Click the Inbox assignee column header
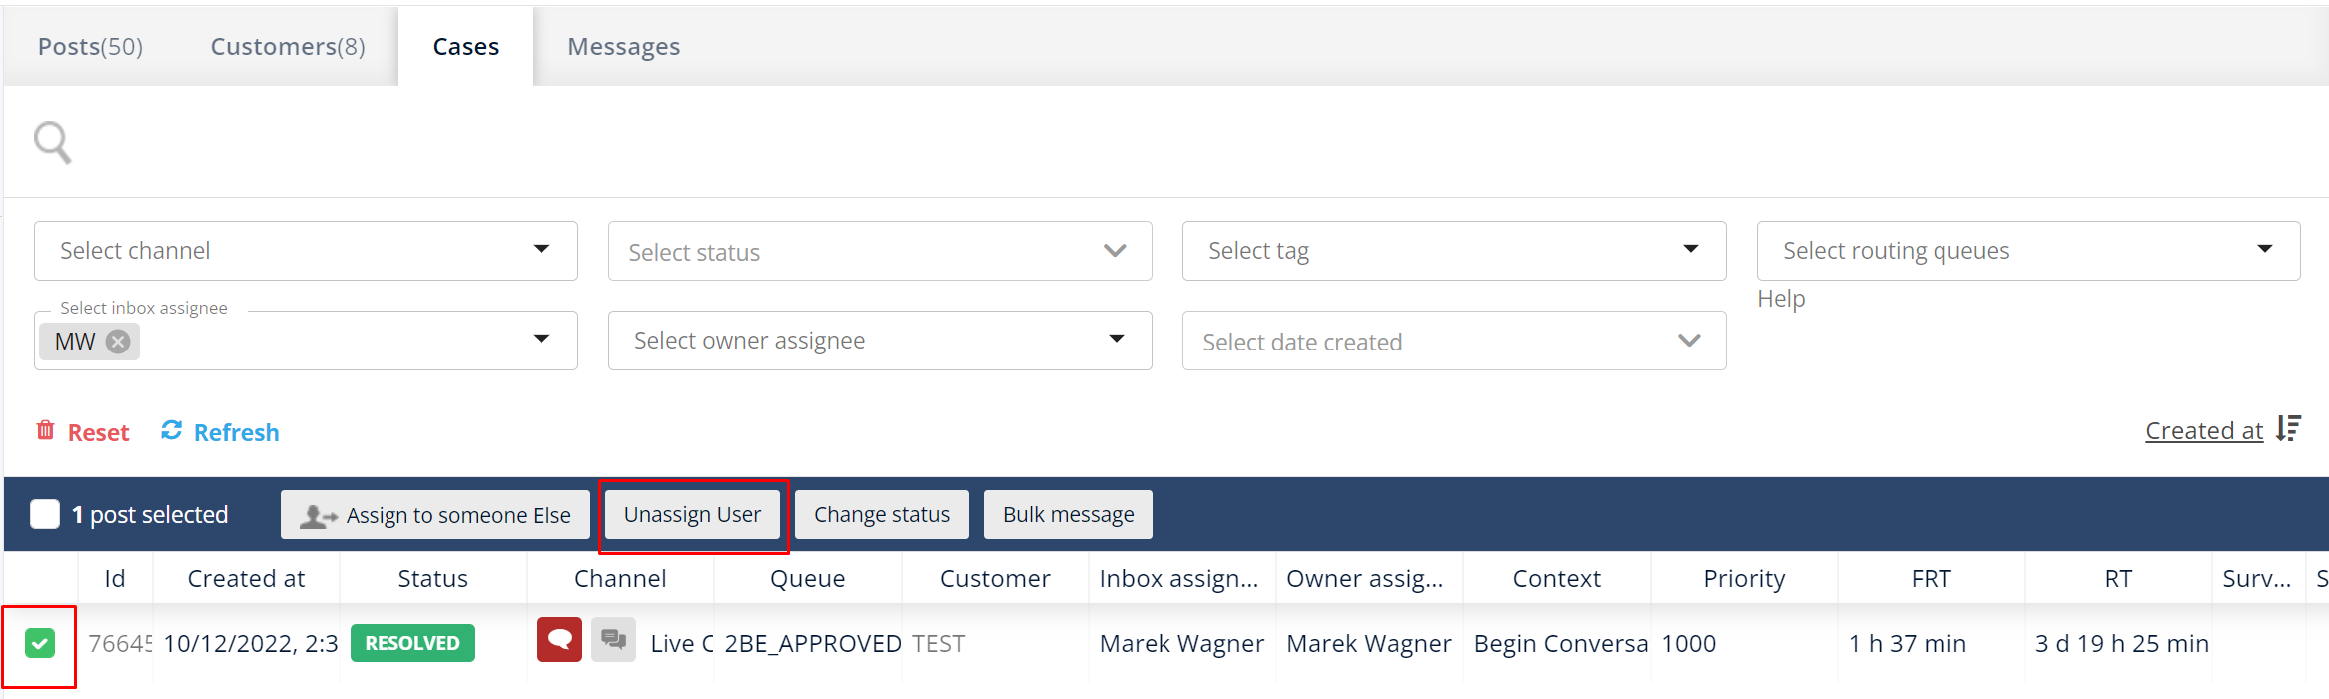 (1181, 579)
